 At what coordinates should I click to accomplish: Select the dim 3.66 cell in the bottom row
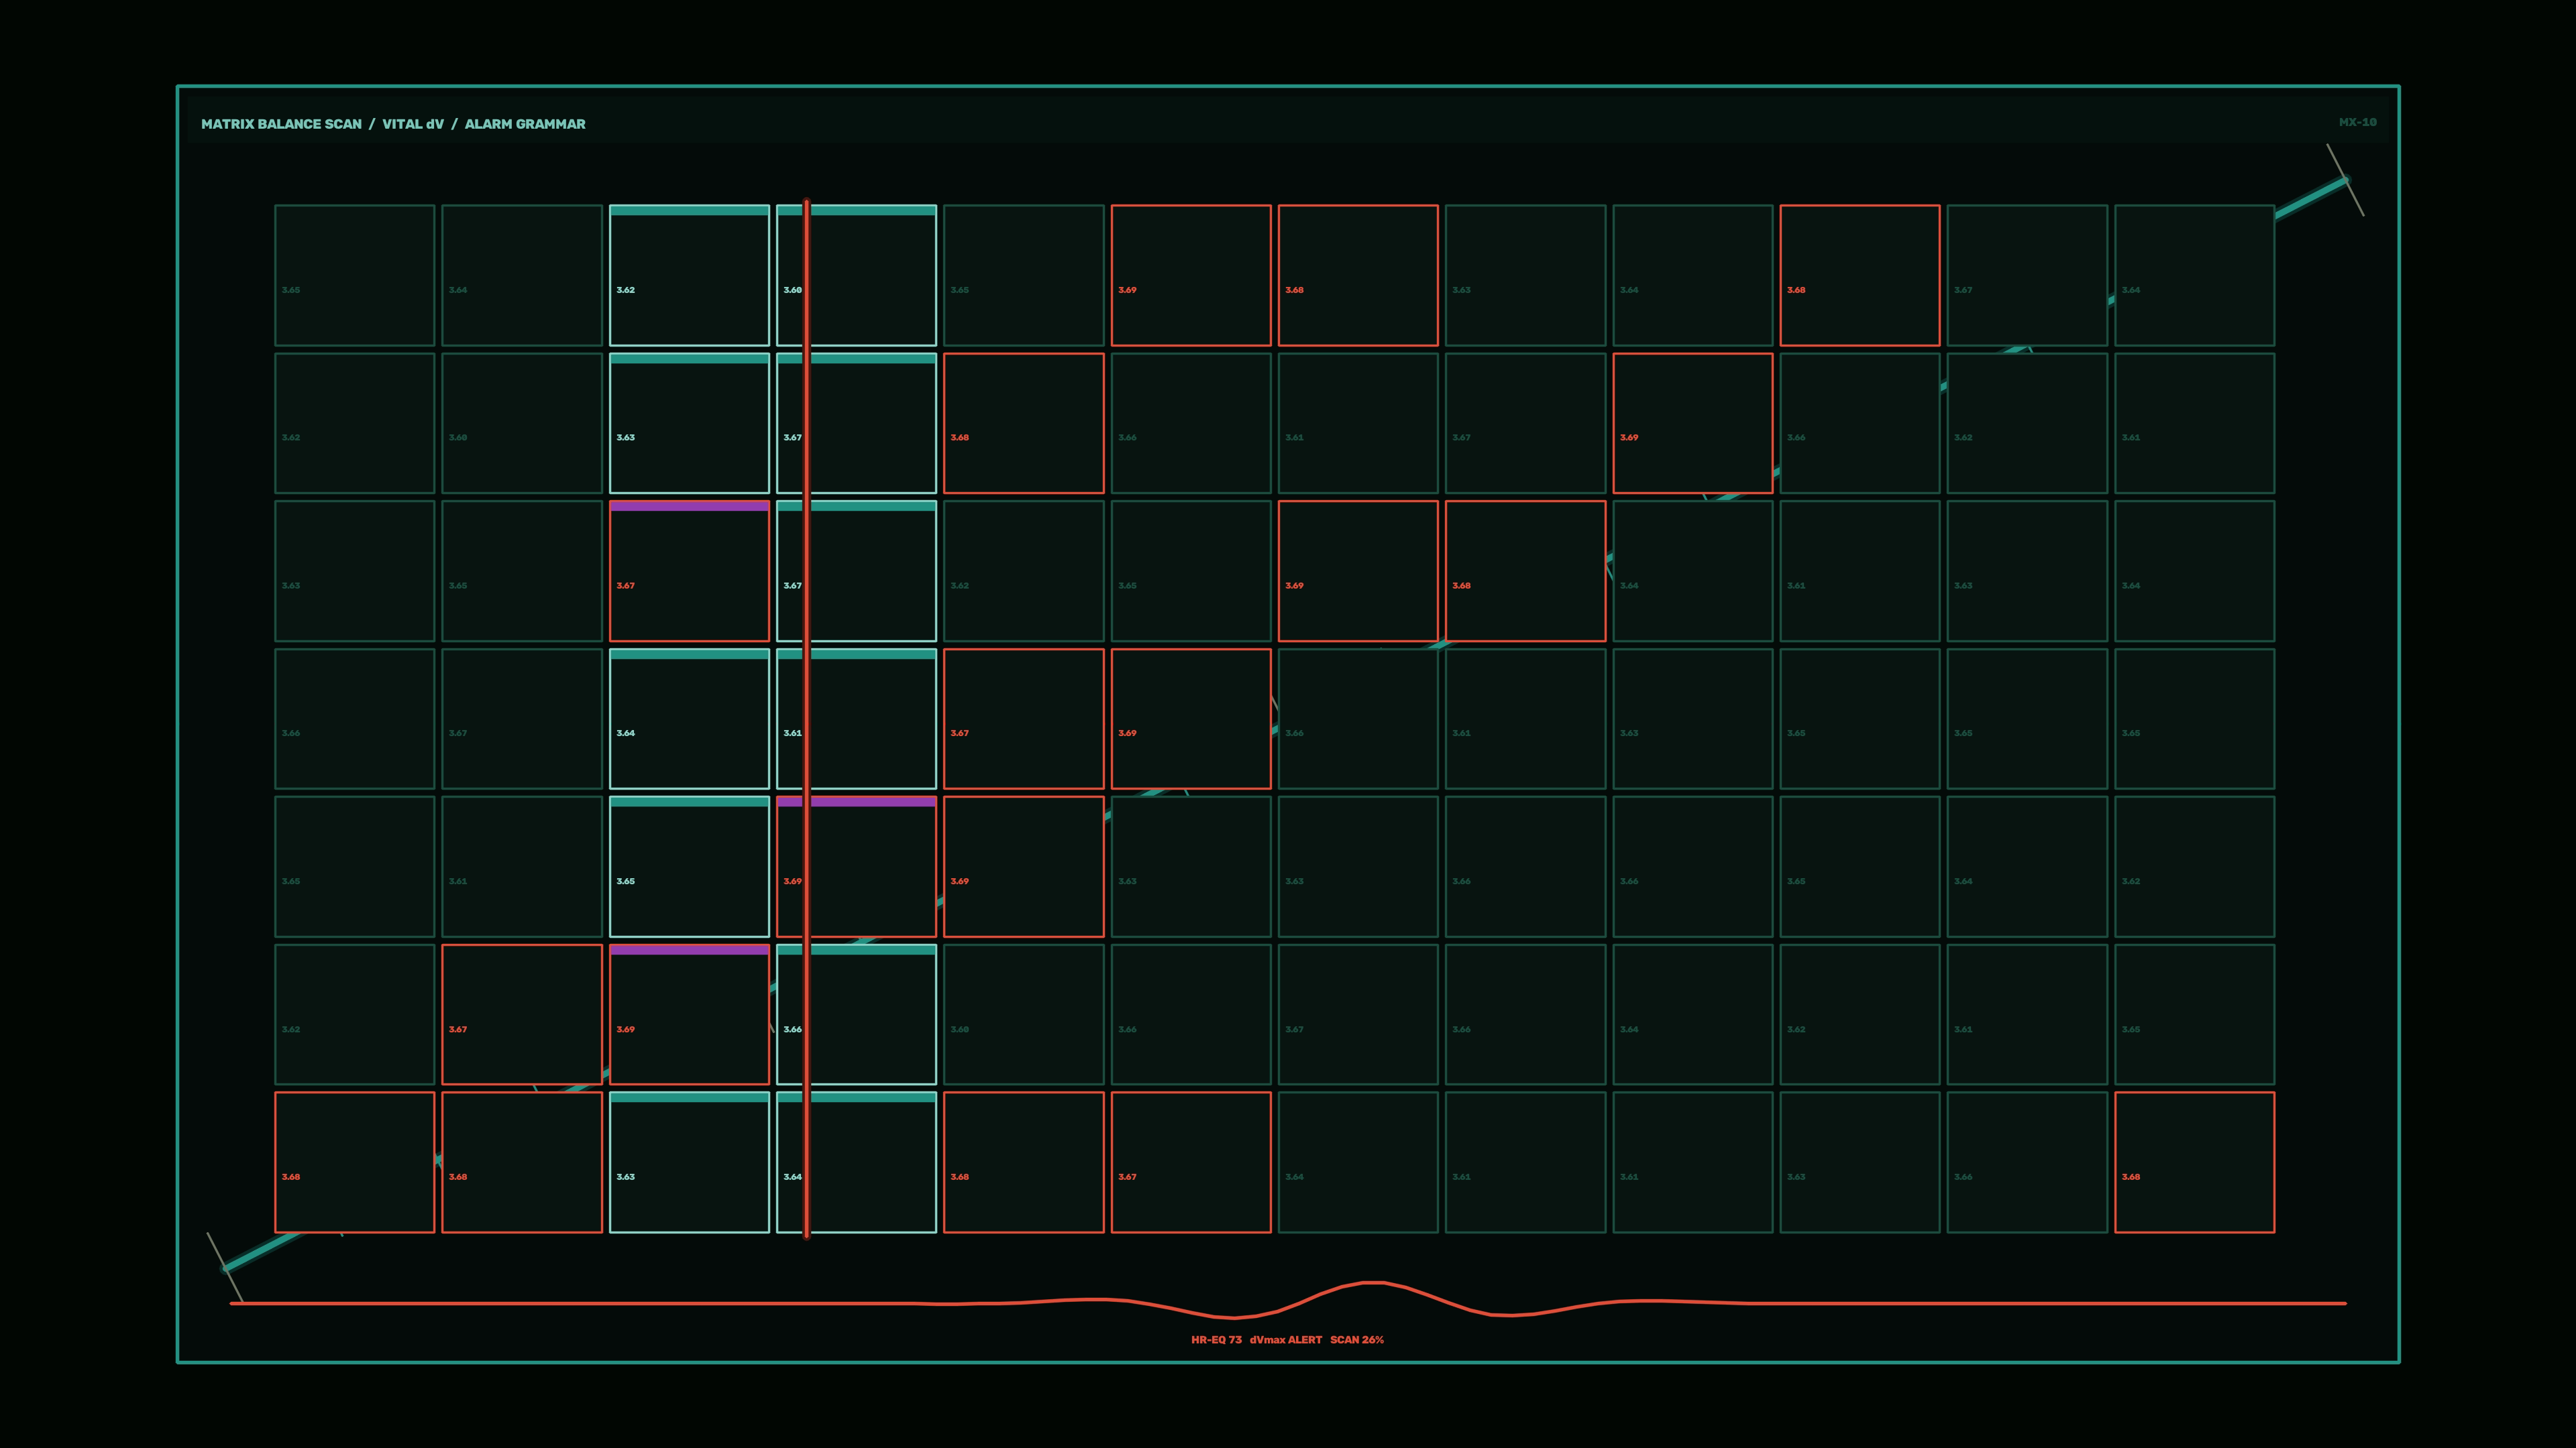2027,1162
